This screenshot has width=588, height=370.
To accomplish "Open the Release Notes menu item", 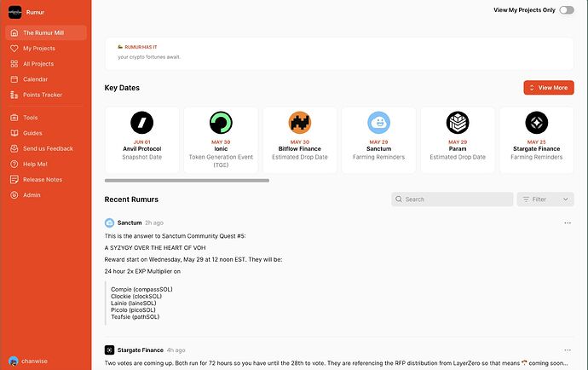I will [x=43, y=179].
